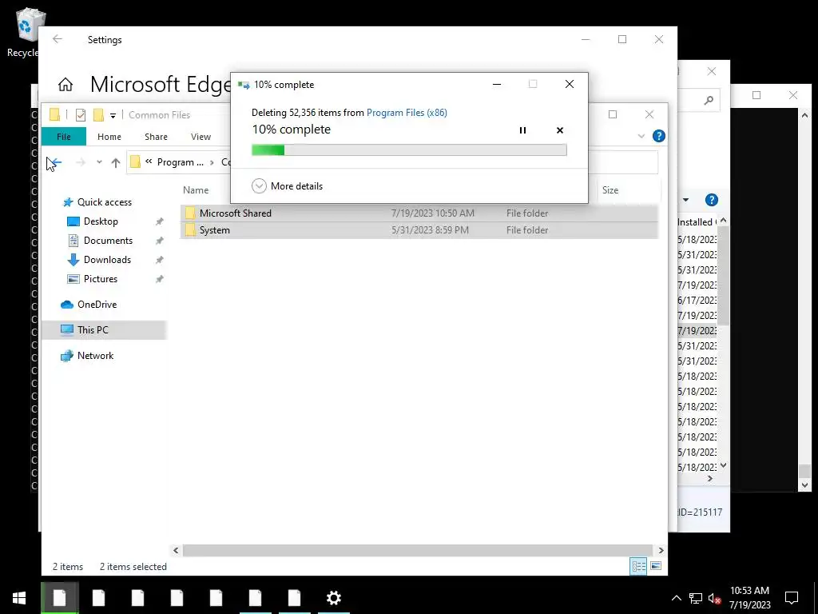Click the muted volume tray icon
Image resolution: width=818 pixels, height=614 pixels.
(715, 598)
